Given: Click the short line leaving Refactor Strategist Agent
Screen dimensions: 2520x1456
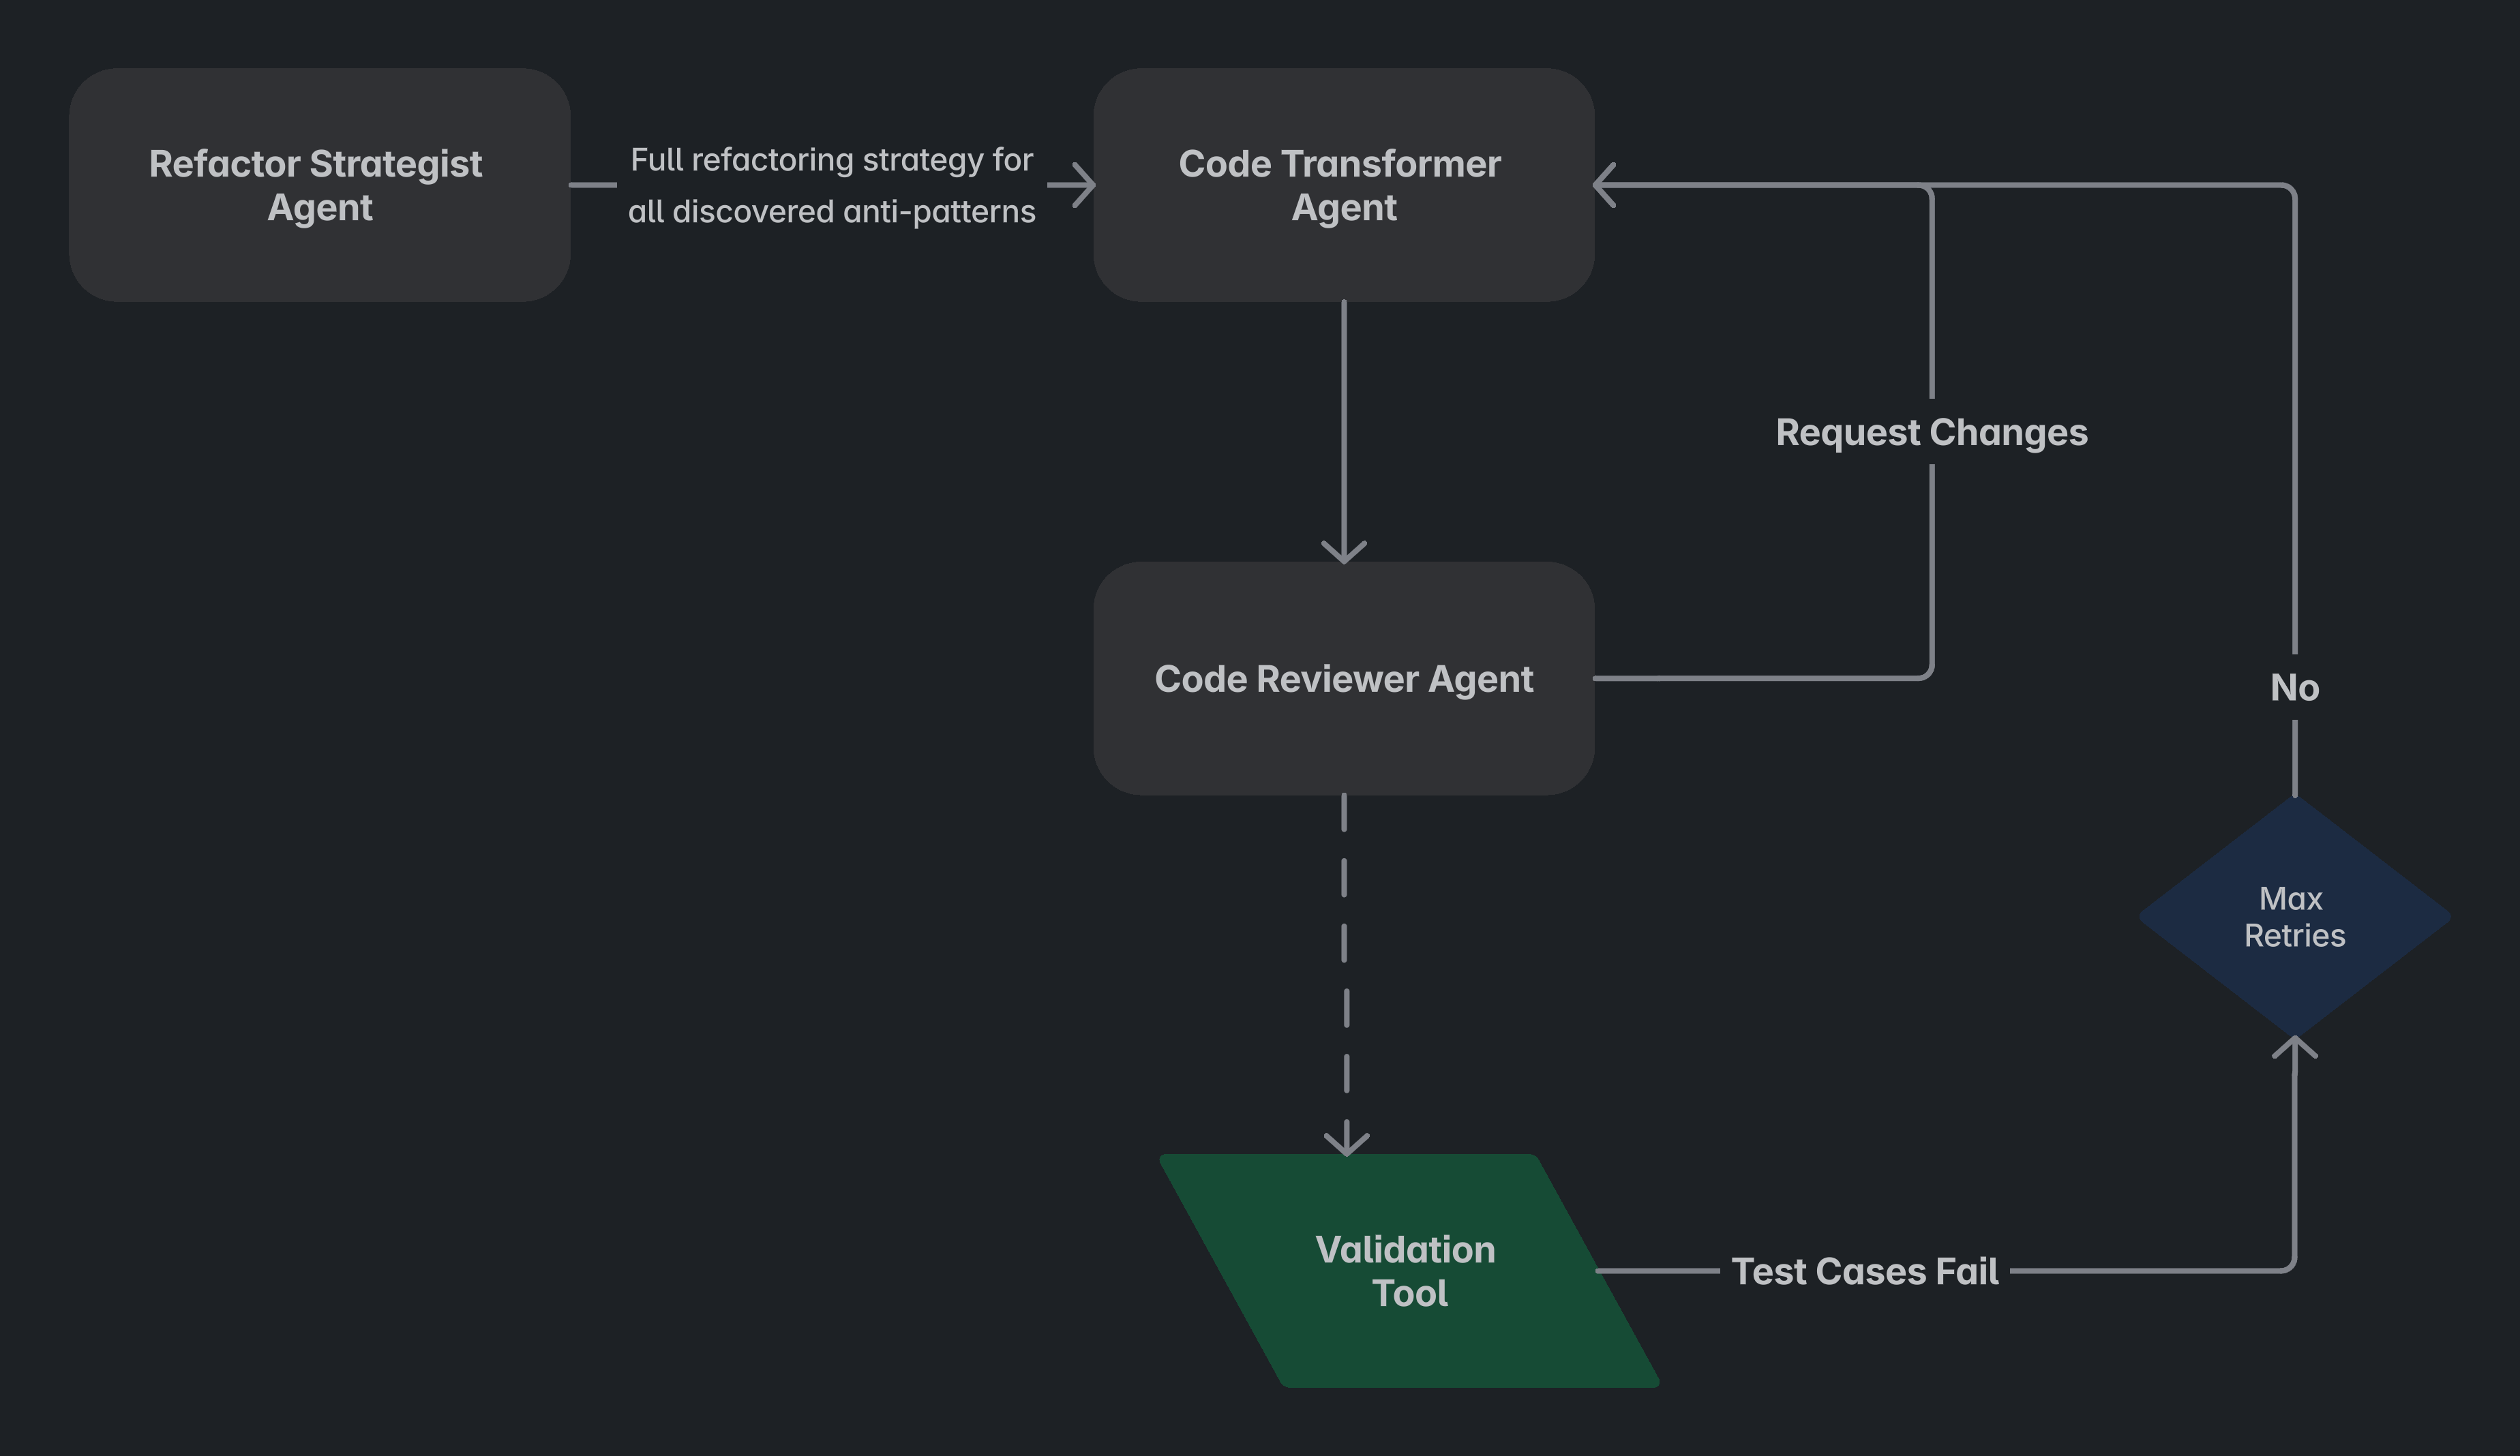Looking at the screenshot, I should tap(593, 185).
